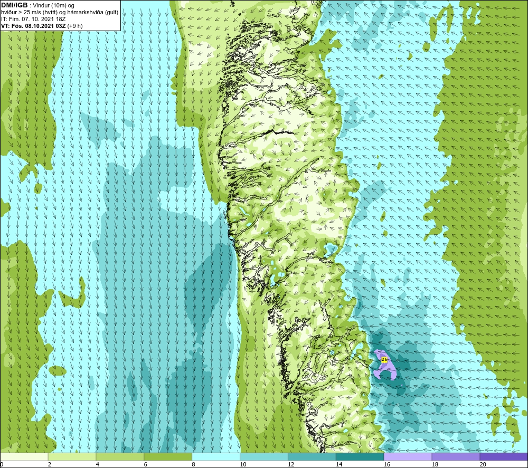Select the 4-6 m/s green legend swatch
528x468 pixels.
(x=120, y=457)
